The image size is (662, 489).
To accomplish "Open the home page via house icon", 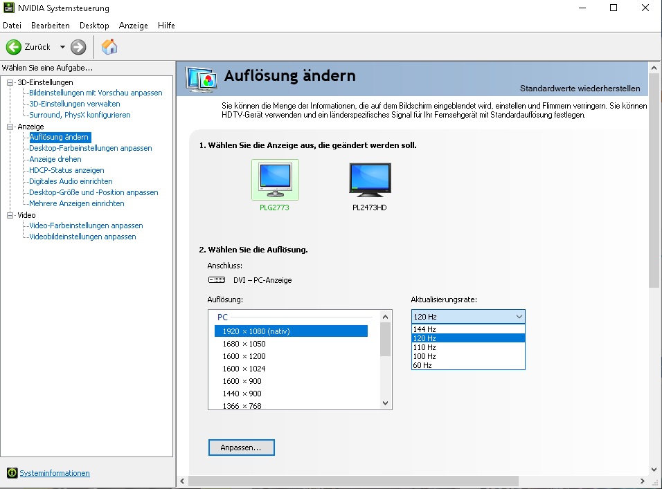I will (109, 47).
